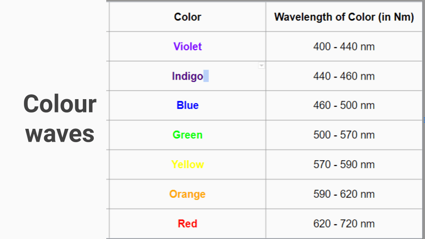
Task: Click the word waves in the title
Action: (60, 134)
